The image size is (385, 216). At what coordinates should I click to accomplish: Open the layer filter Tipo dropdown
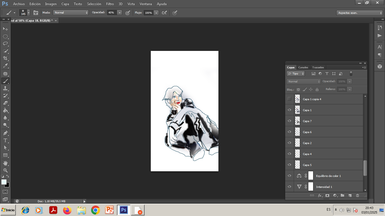(296, 74)
